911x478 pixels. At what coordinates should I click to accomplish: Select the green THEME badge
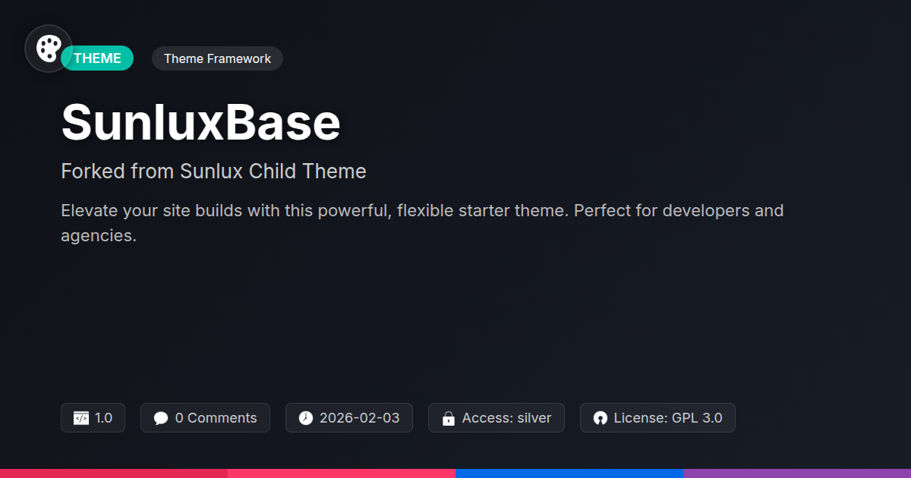[99, 58]
